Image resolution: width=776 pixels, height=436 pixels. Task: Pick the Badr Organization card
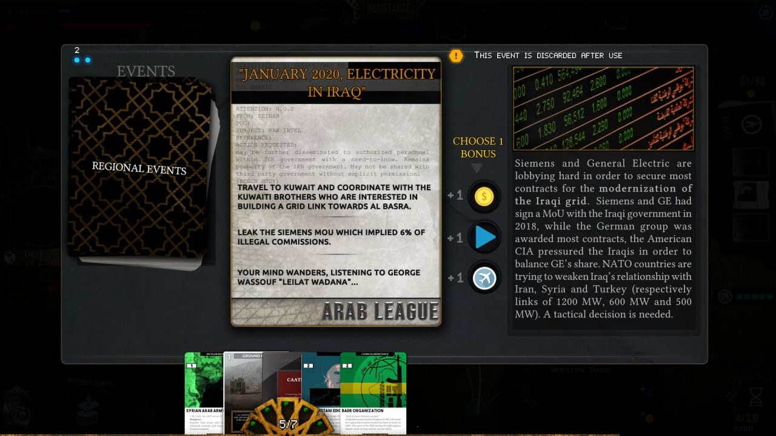[373, 388]
